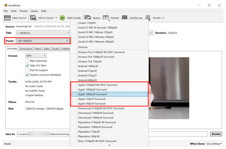The height and width of the screenshot is (149, 226).
Task: Toggle the Web Optimized checkbox
Action: [27, 61]
